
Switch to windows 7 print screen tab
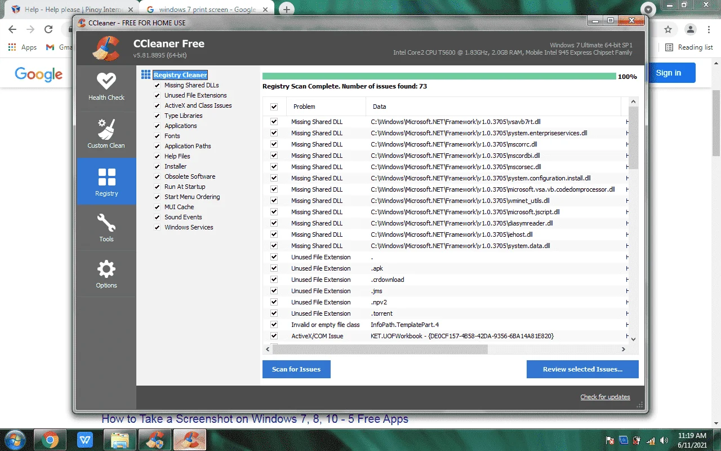coord(207,10)
